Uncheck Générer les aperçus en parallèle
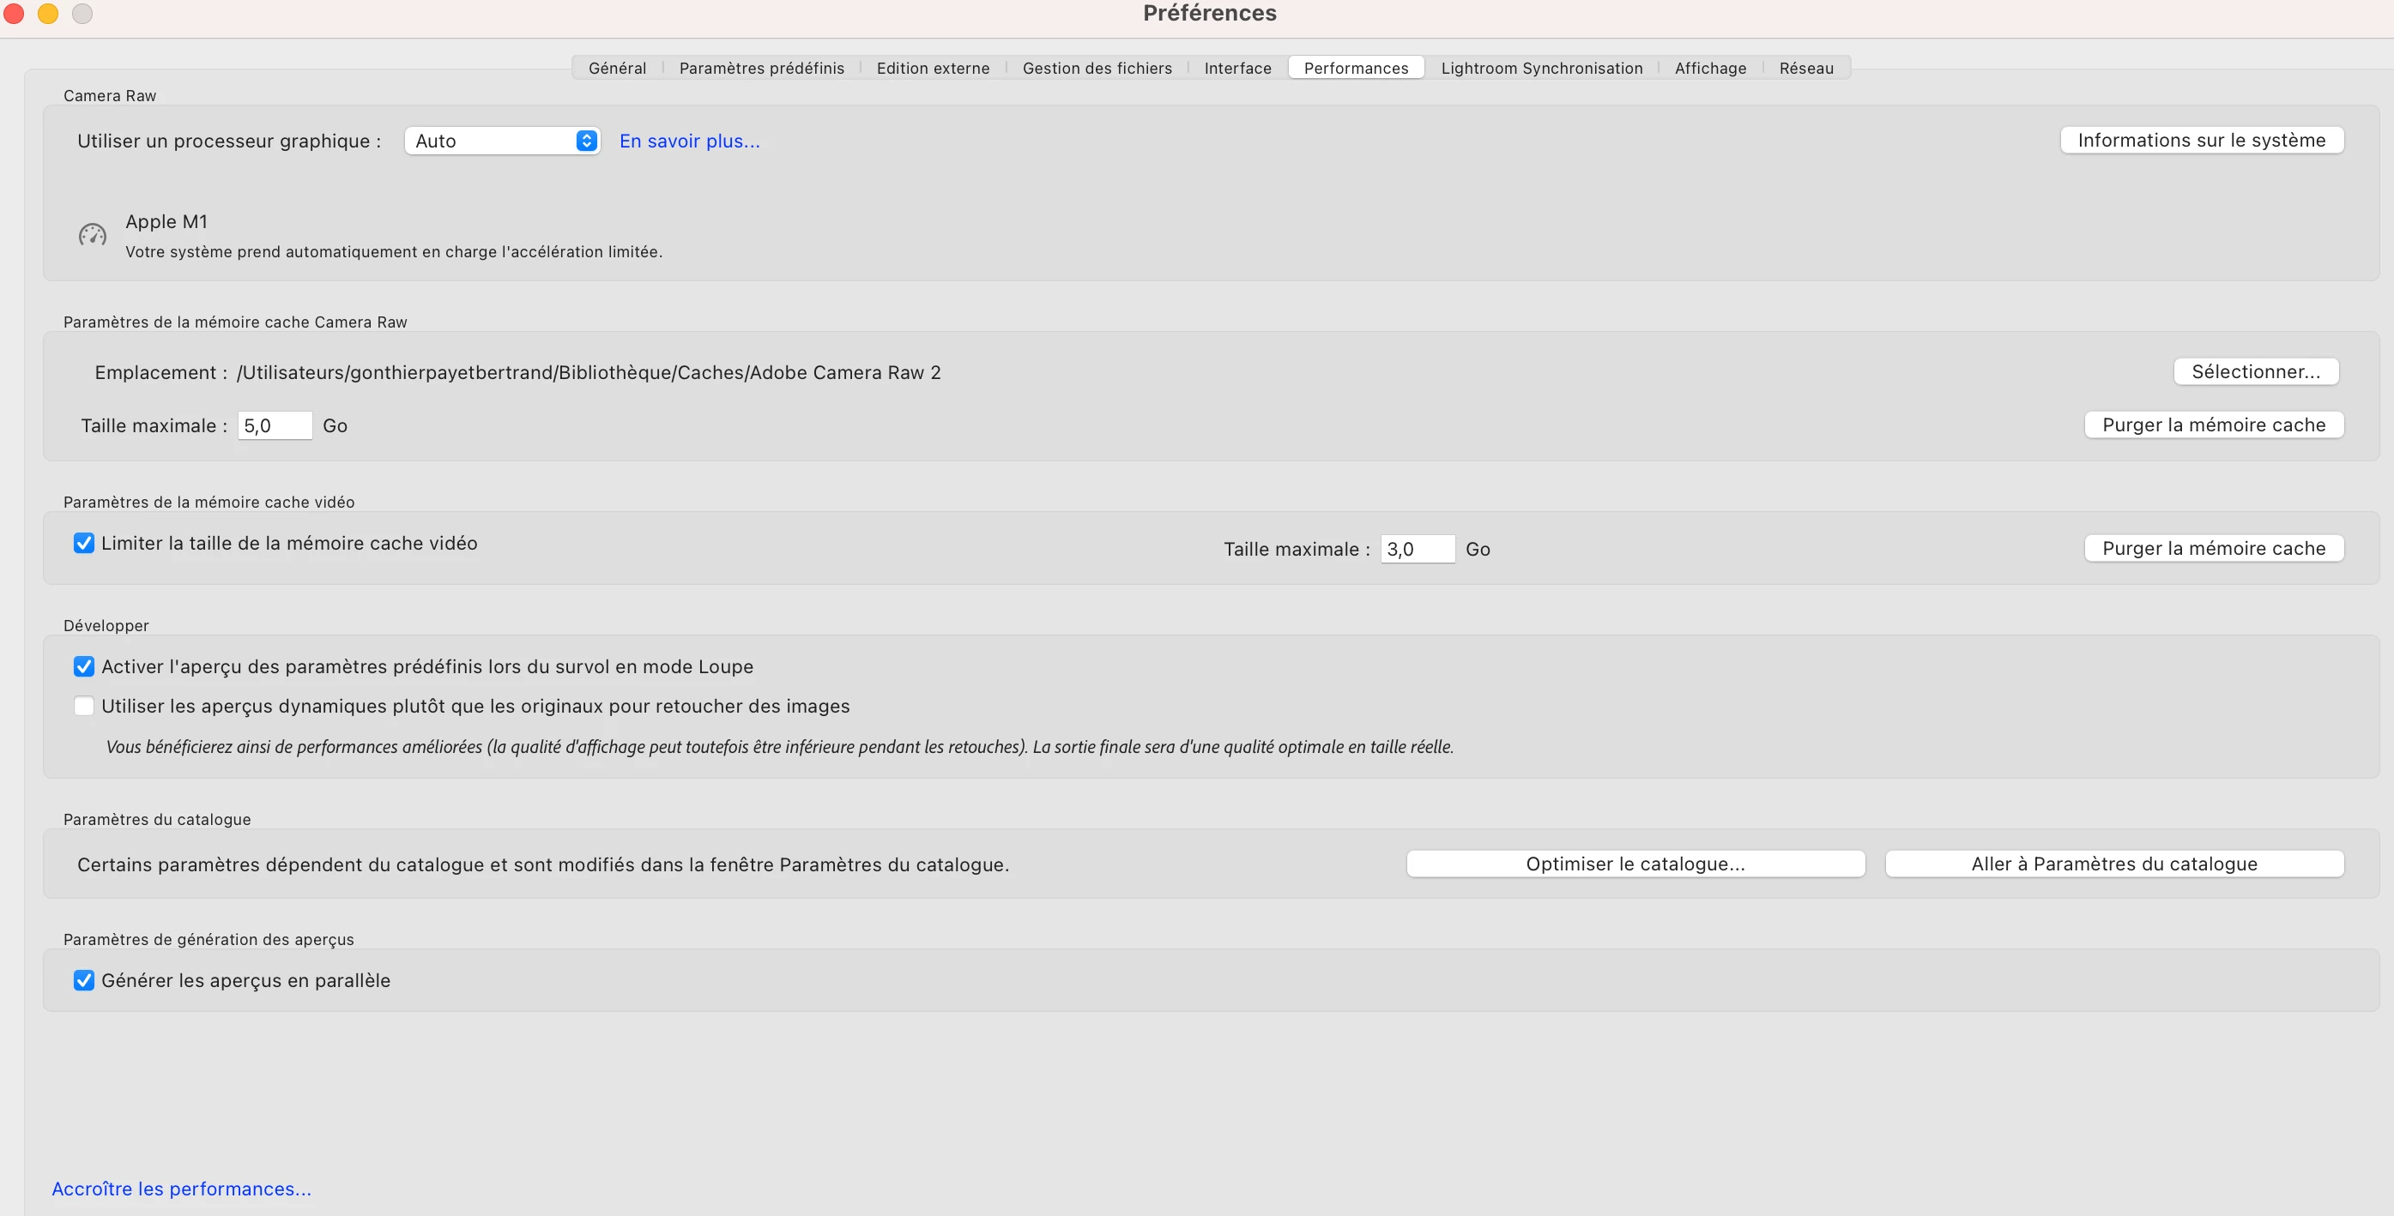2394x1216 pixels. pyautogui.click(x=83, y=981)
